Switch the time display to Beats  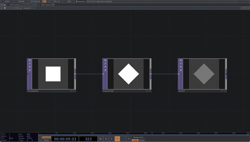pyautogui.click(x=46, y=140)
